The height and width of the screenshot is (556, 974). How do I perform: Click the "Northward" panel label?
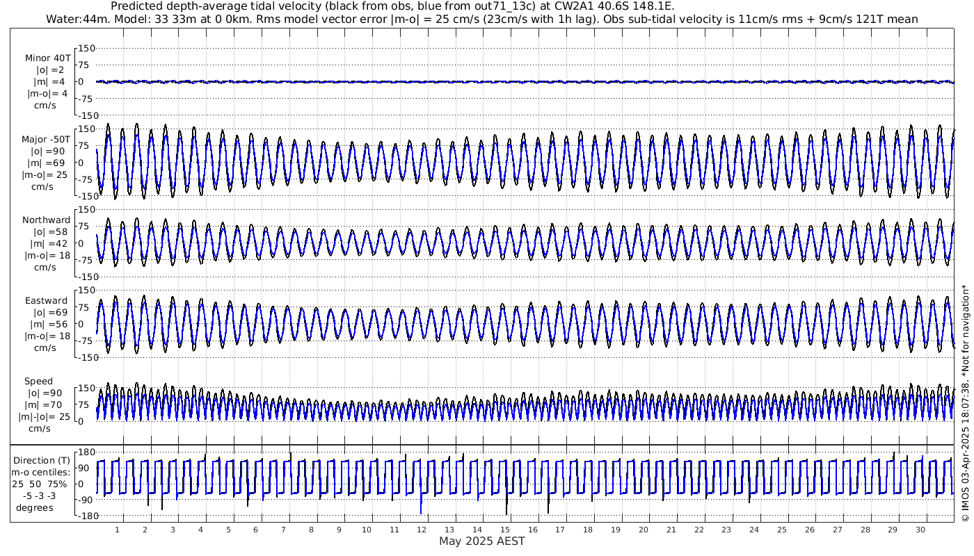point(46,220)
